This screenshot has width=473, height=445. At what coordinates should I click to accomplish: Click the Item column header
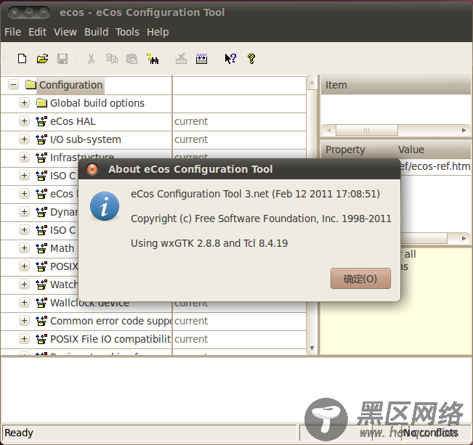[x=395, y=85]
